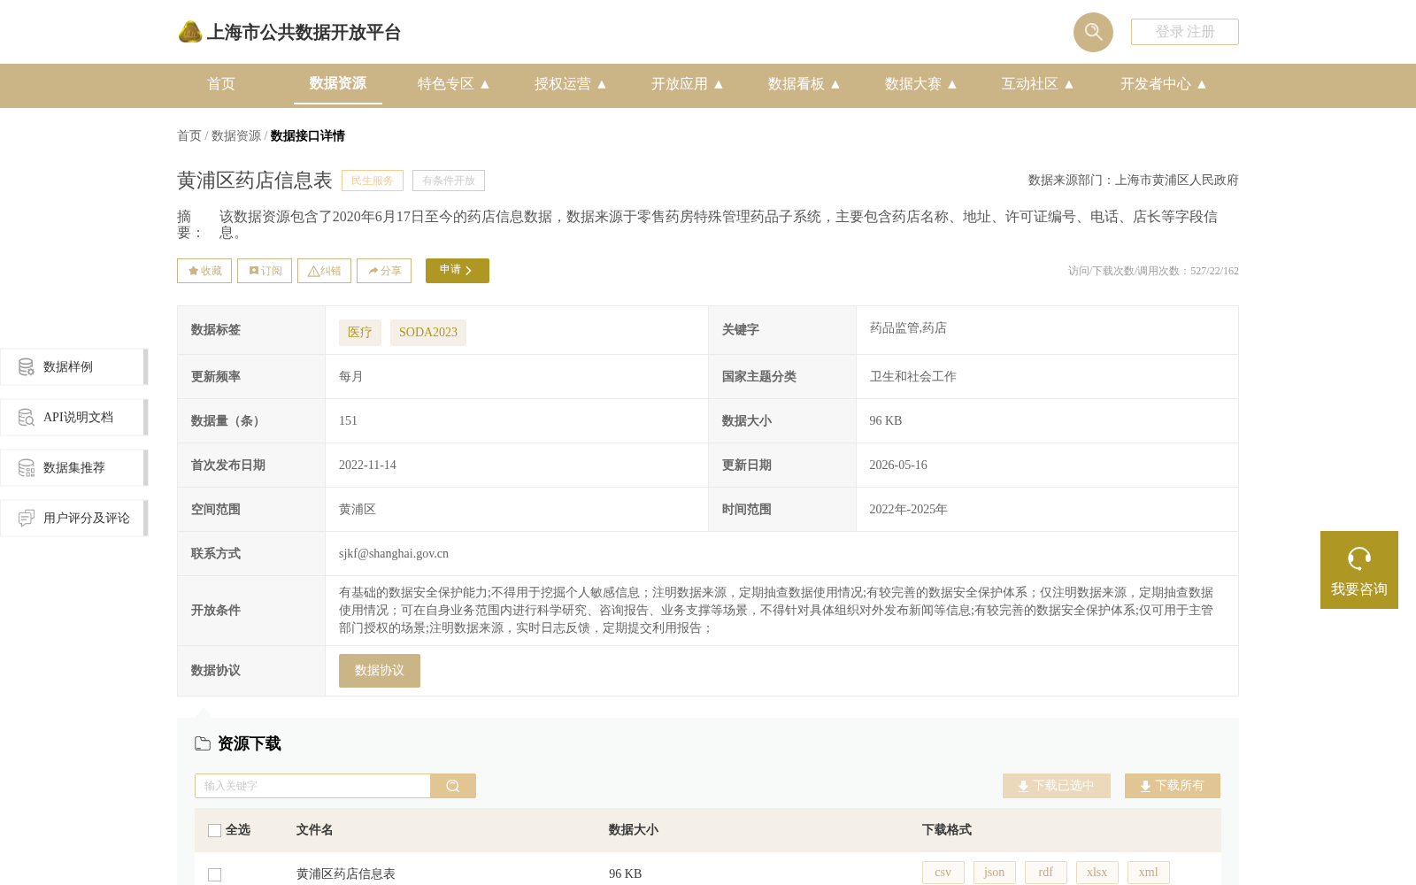The width and height of the screenshot is (1416, 885).
Task: Download file as csv
Action: pos(943,873)
